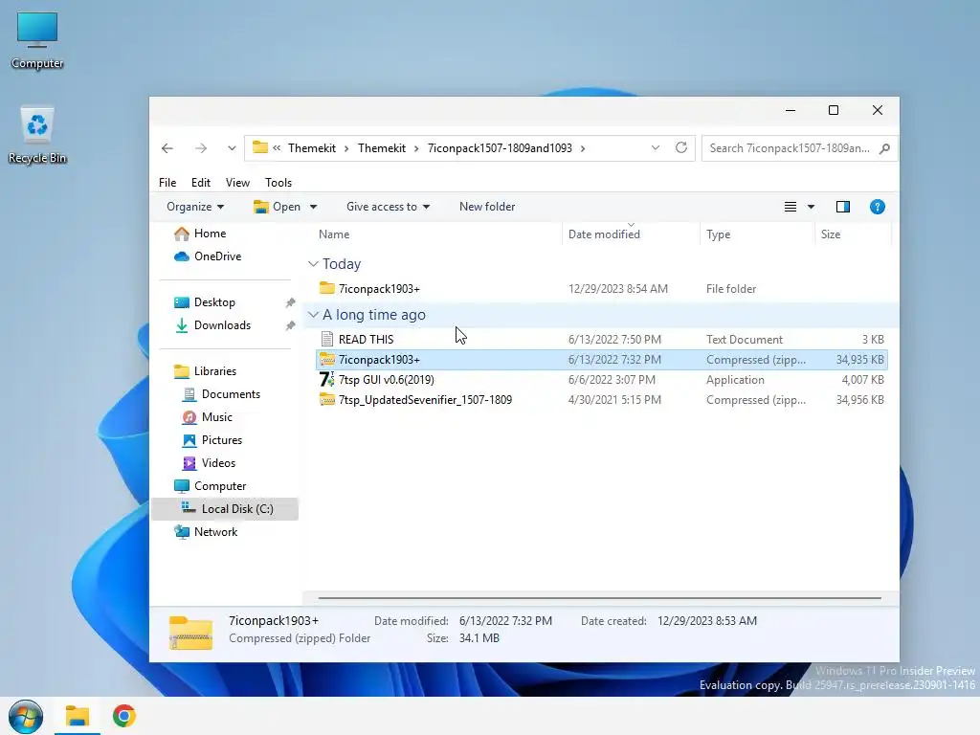Viewport: 980px width, 735px height.
Task: Open the Computer desktop icon
Action: pyautogui.click(x=37, y=40)
